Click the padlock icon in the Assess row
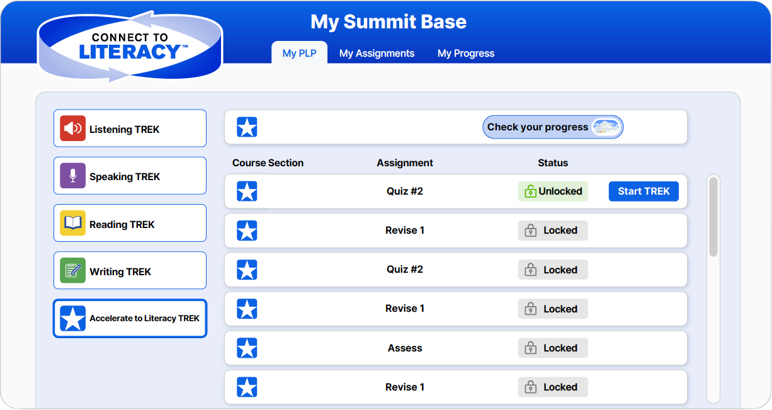The image size is (772, 410). 530,348
